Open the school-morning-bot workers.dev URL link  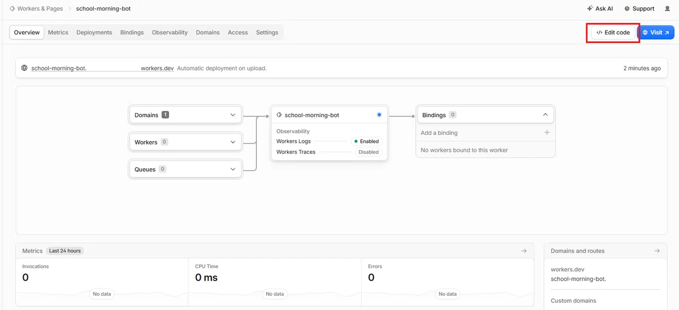coord(102,68)
